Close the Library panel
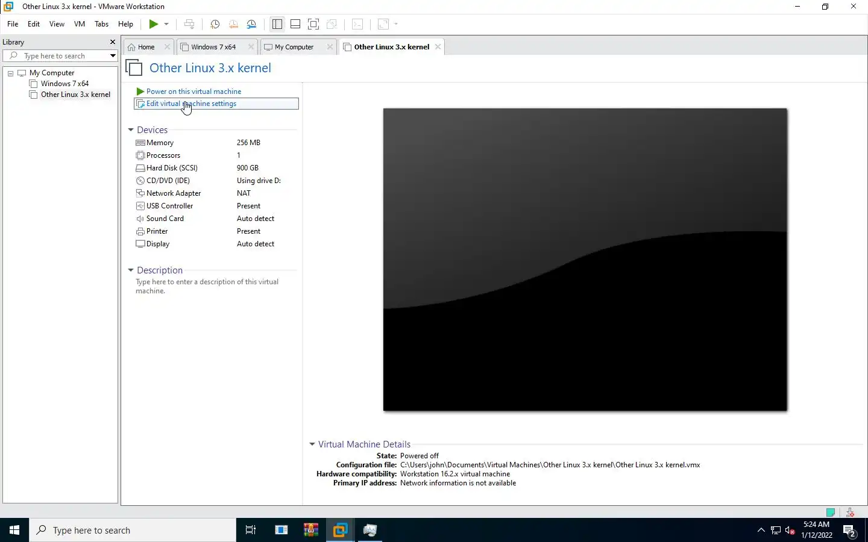This screenshot has height=542, width=868. click(112, 42)
